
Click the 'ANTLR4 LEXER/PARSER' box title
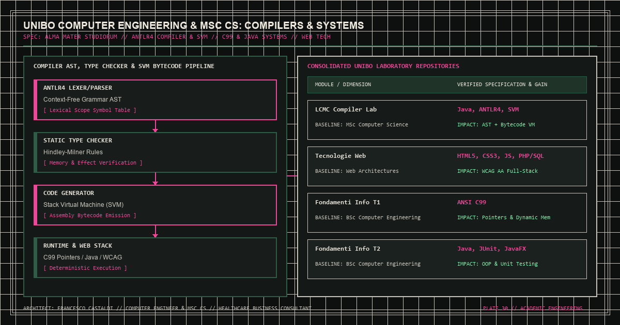pos(78,88)
